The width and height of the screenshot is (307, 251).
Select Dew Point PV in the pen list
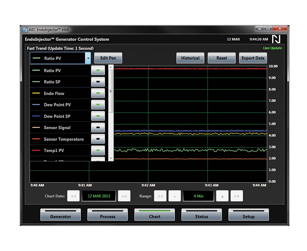tap(57, 105)
